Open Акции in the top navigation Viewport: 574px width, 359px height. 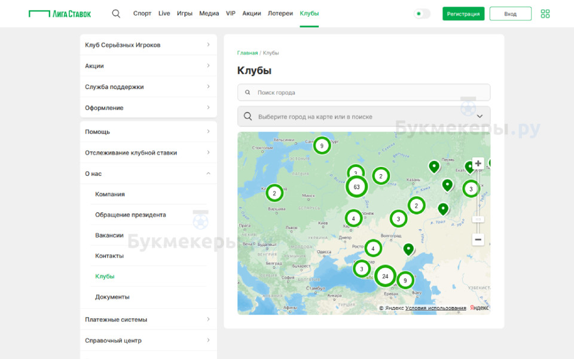pos(252,14)
